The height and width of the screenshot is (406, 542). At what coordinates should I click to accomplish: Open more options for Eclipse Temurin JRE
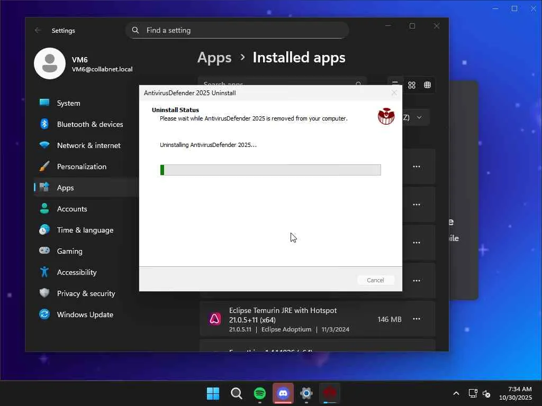click(417, 319)
